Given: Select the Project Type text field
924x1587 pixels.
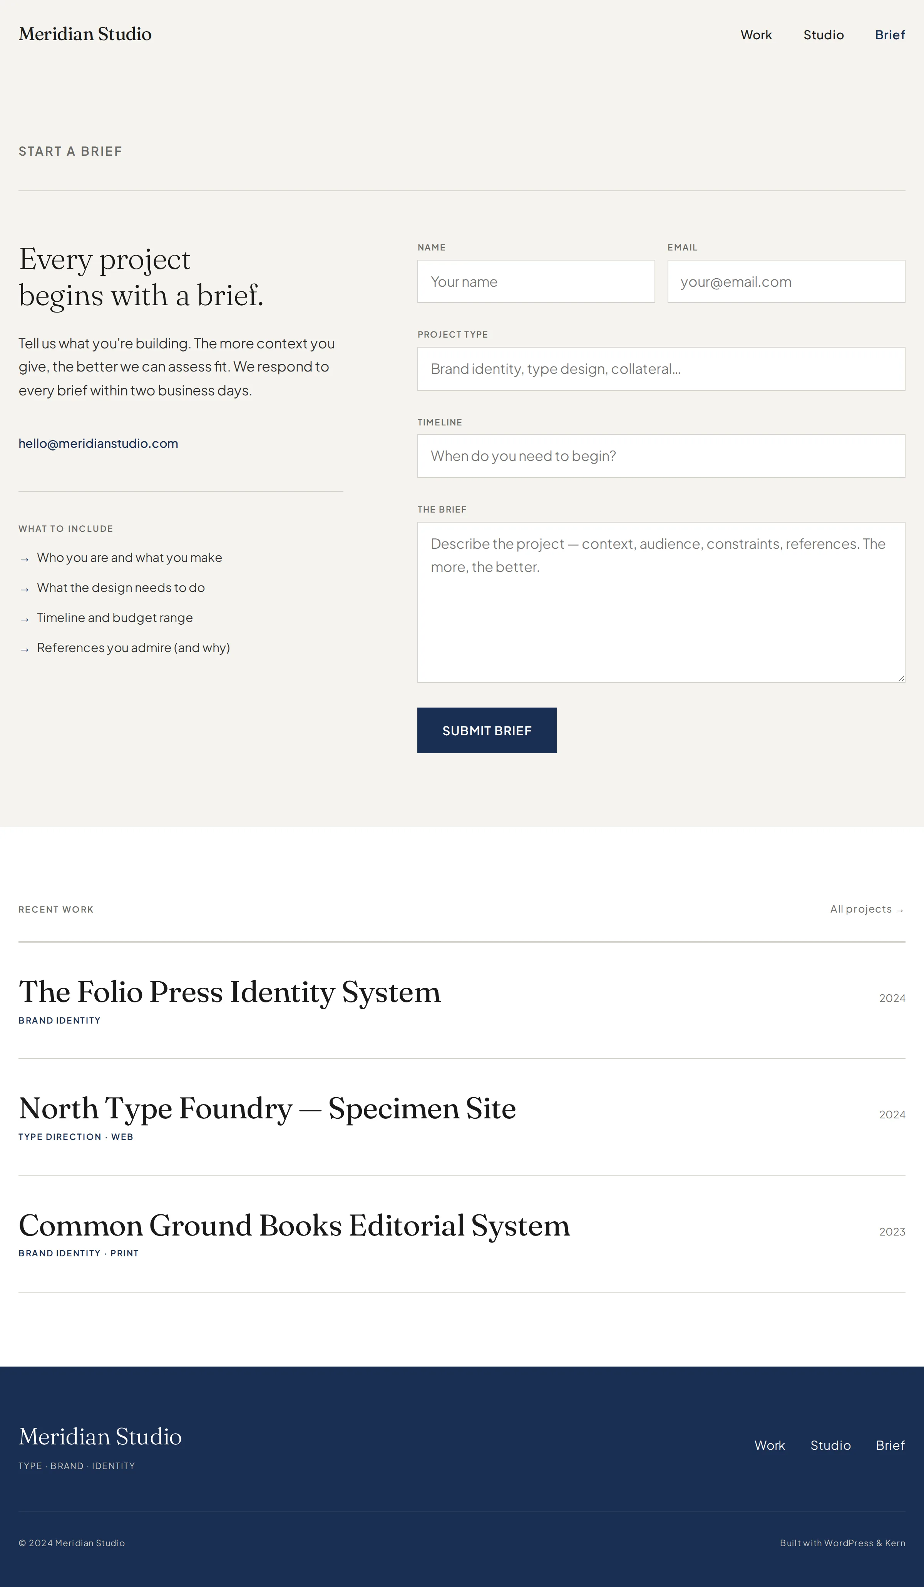Looking at the screenshot, I should (x=661, y=368).
